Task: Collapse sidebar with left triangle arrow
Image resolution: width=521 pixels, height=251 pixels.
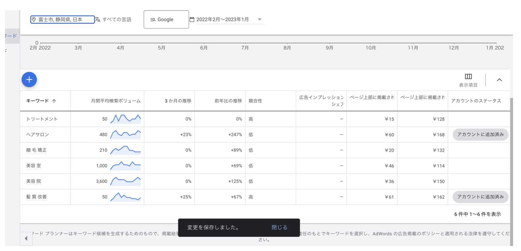Action: tap(26, 238)
